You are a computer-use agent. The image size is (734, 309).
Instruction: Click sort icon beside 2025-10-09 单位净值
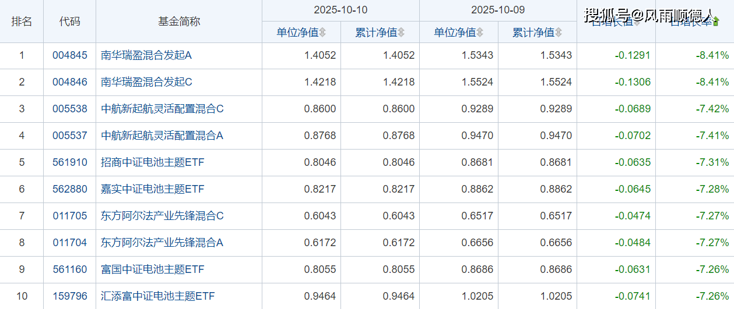tap(480, 33)
